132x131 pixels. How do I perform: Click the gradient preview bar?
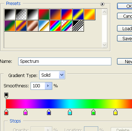69,104
